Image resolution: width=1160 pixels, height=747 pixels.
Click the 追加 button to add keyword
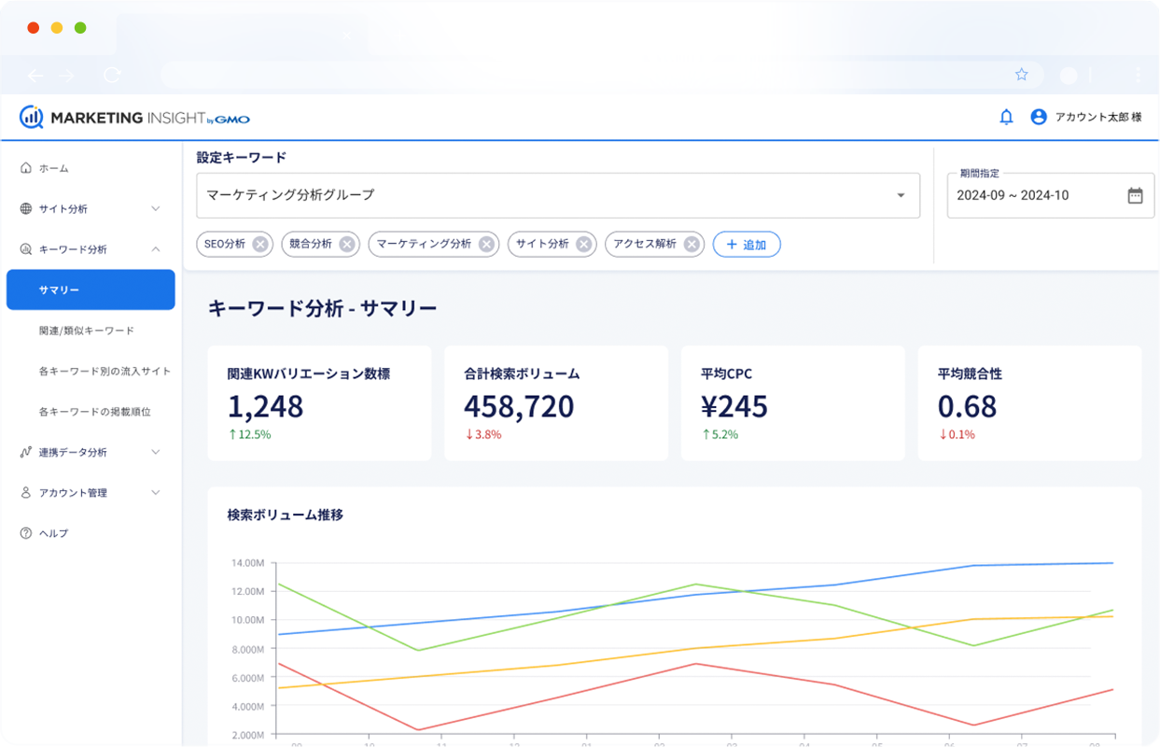click(747, 244)
